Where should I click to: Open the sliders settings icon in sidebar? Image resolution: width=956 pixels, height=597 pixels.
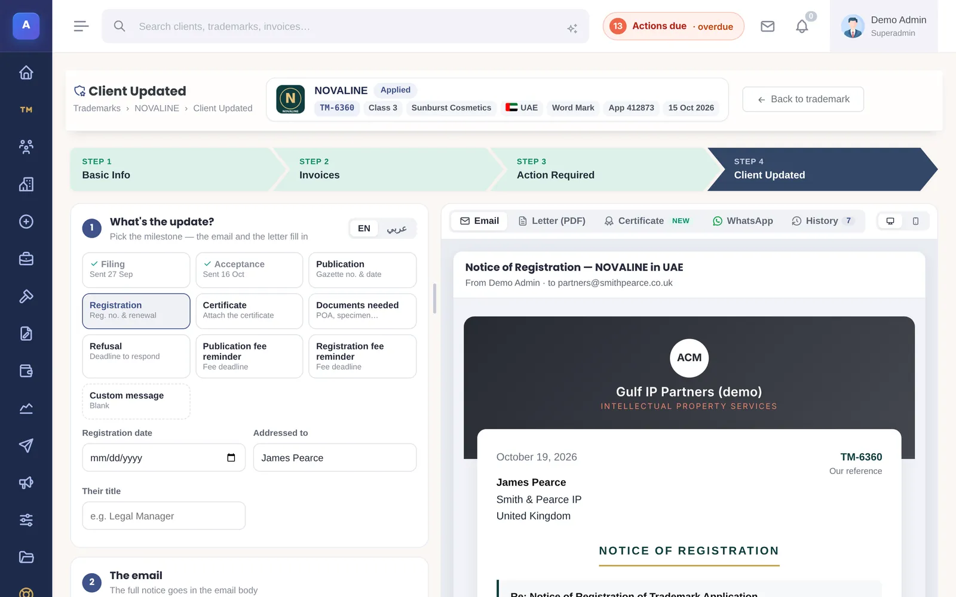point(26,520)
